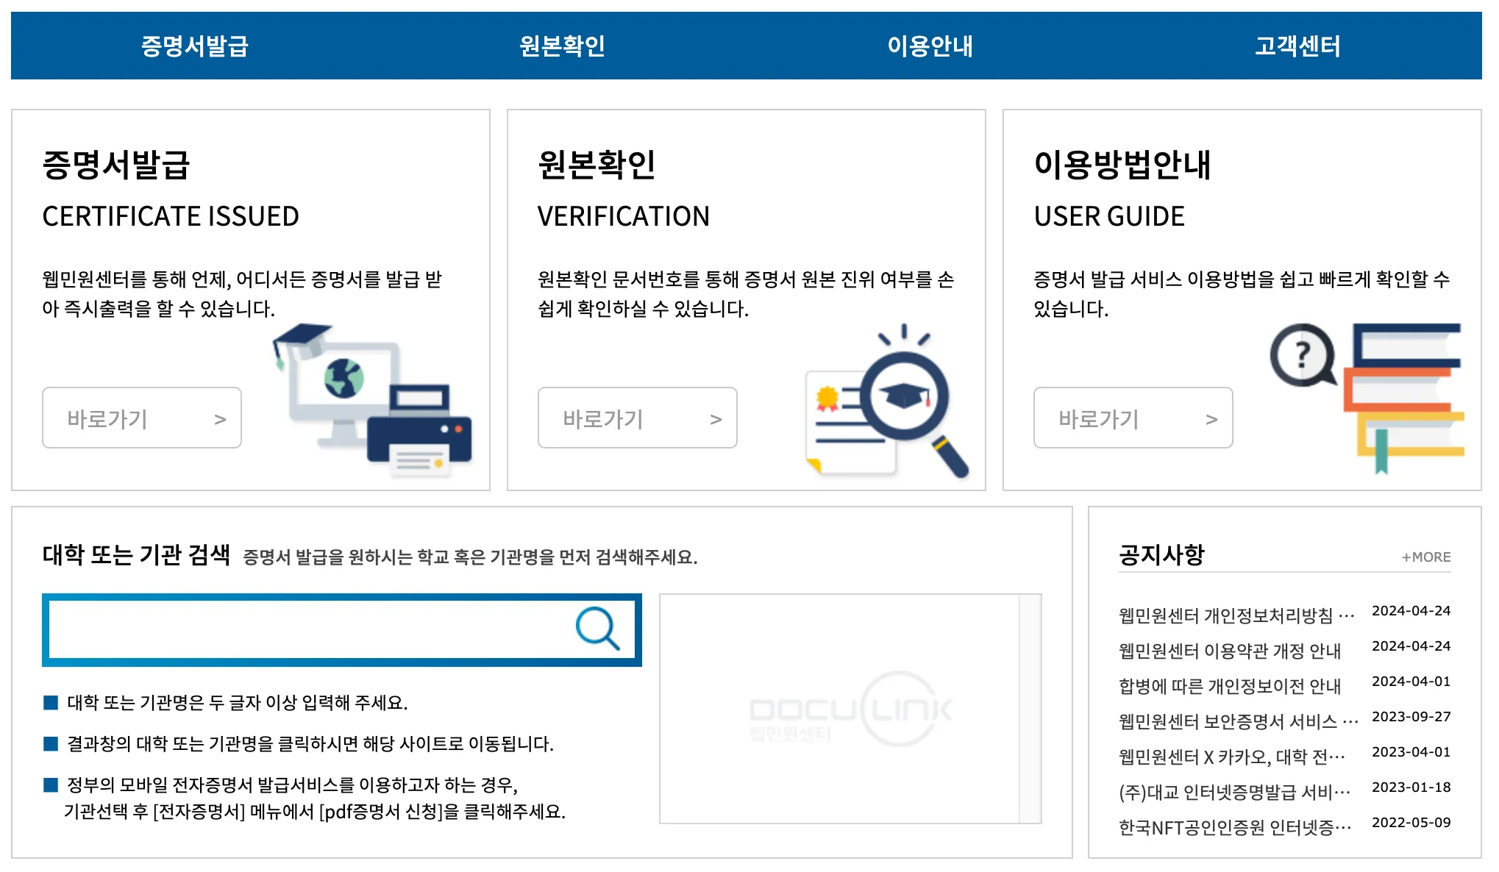Click the arrow inside 증명서발급 바로가기 button
The height and width of the screenshot is (872, 1499).
pos(219,418)
